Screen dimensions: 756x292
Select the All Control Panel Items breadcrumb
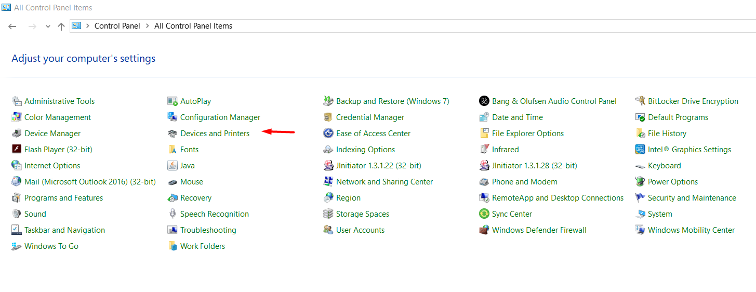click(193, 26)
